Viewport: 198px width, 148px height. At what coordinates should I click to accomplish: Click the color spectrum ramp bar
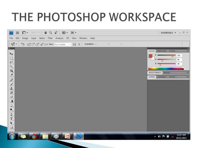[x=166, y=69]
